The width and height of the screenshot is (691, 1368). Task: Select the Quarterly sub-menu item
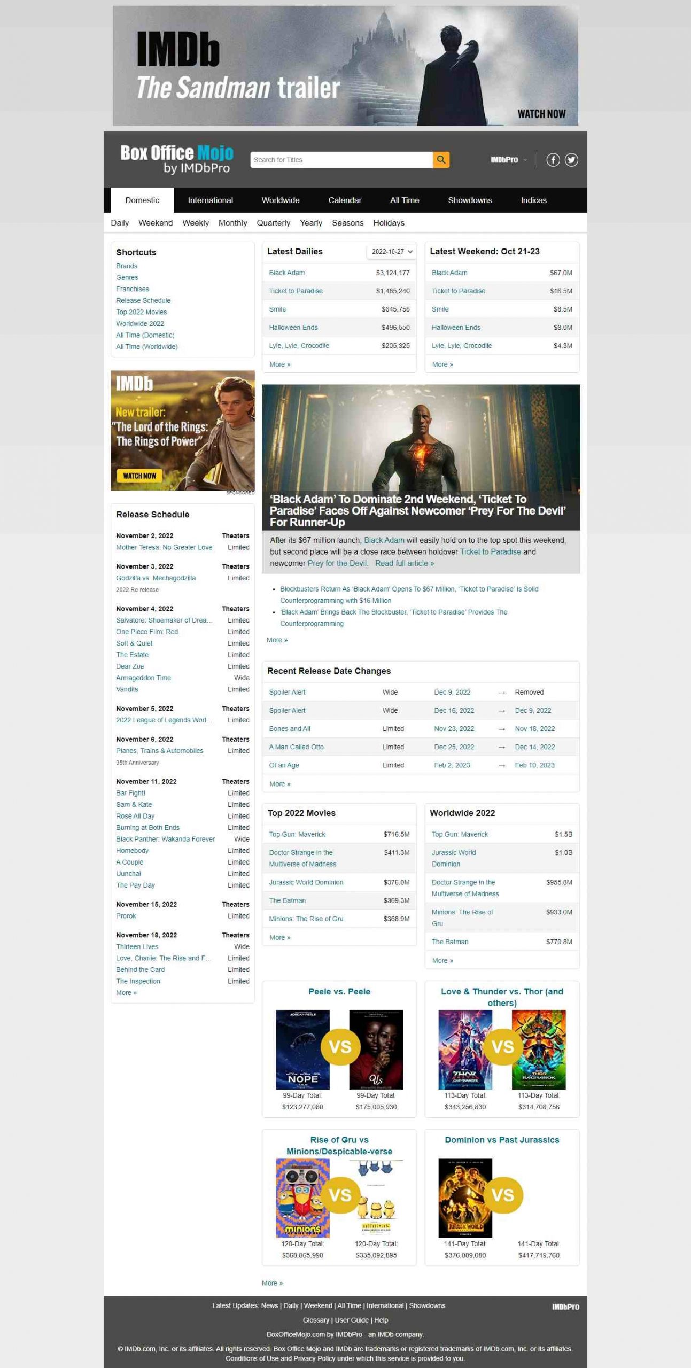[273, 223]
